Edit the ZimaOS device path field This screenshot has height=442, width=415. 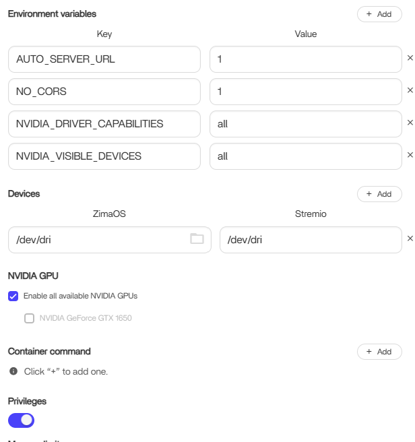[x=98, y=240]
